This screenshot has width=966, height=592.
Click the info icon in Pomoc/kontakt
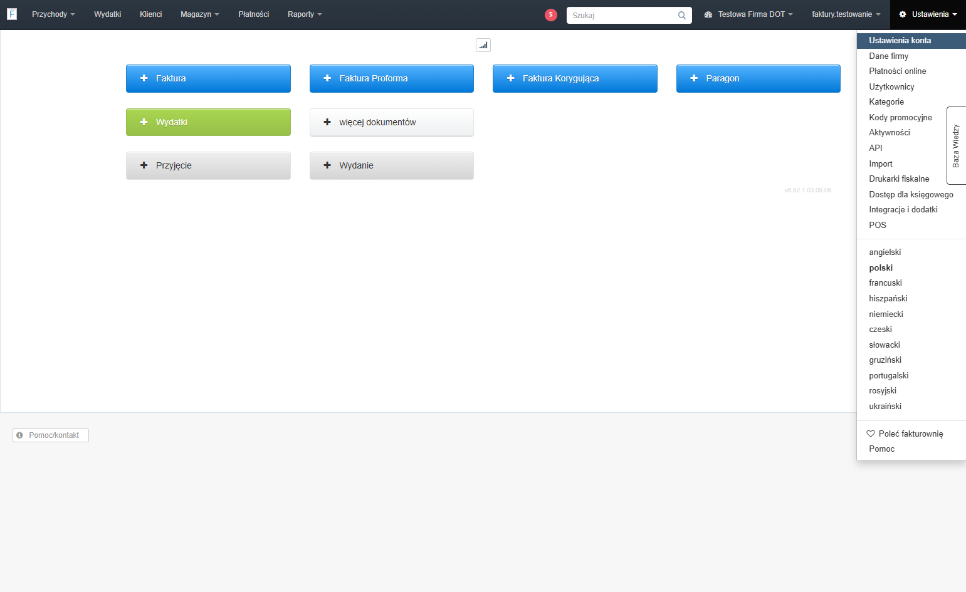[x=19, y=435]
